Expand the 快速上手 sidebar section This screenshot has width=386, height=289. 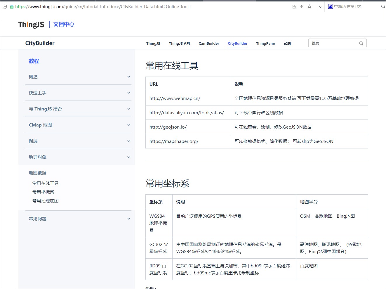pyautogui.click(x=78, y=93)
